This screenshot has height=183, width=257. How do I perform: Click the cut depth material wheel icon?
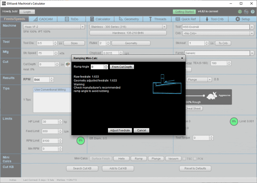tap(68, 64)
